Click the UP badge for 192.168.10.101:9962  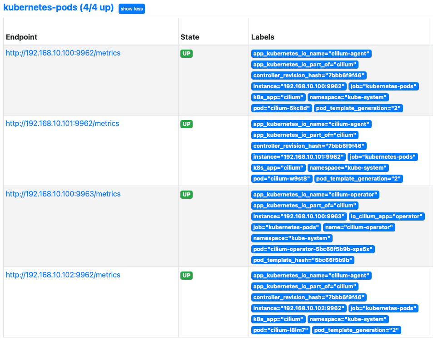click(x=186, y=124)
